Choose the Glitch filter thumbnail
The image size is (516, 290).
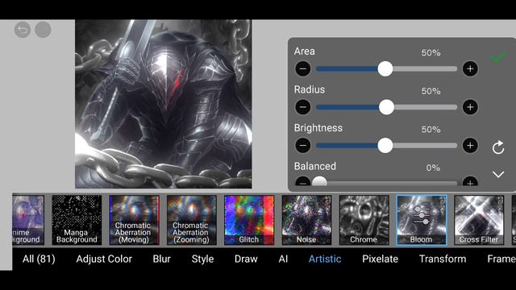[x=249, y=220]
